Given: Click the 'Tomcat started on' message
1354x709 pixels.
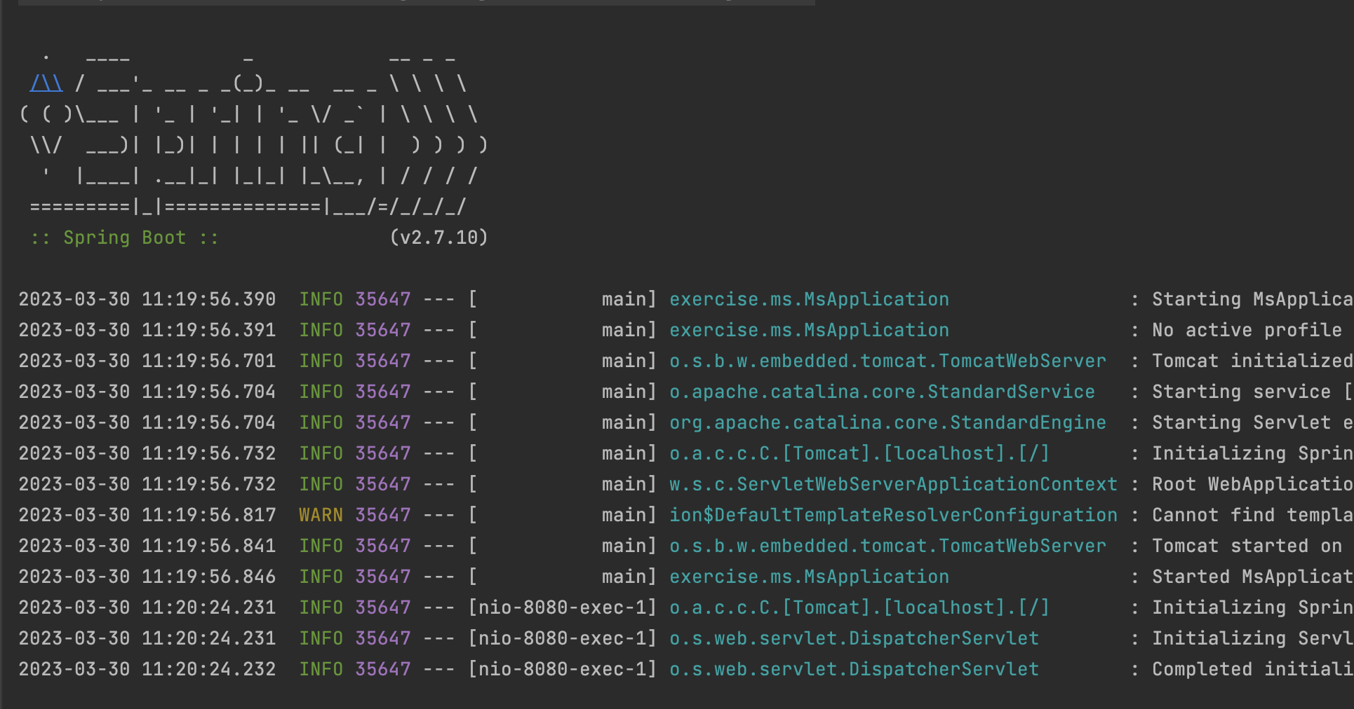Looking at the screenshot, I should [1247, 546].
